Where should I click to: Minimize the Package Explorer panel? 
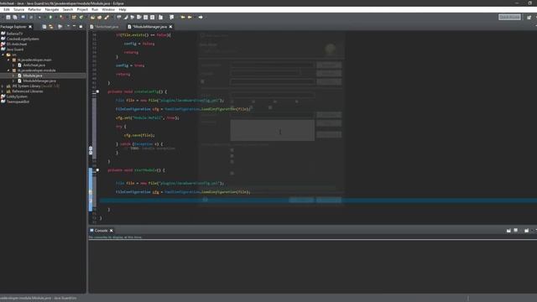74,26
